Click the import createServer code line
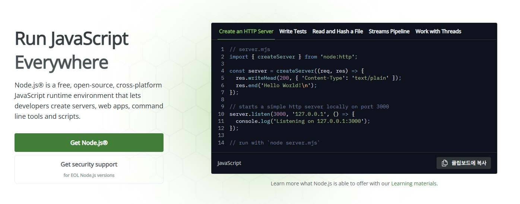Viewport: 520px width, 204px height. [x=294, y=57]
